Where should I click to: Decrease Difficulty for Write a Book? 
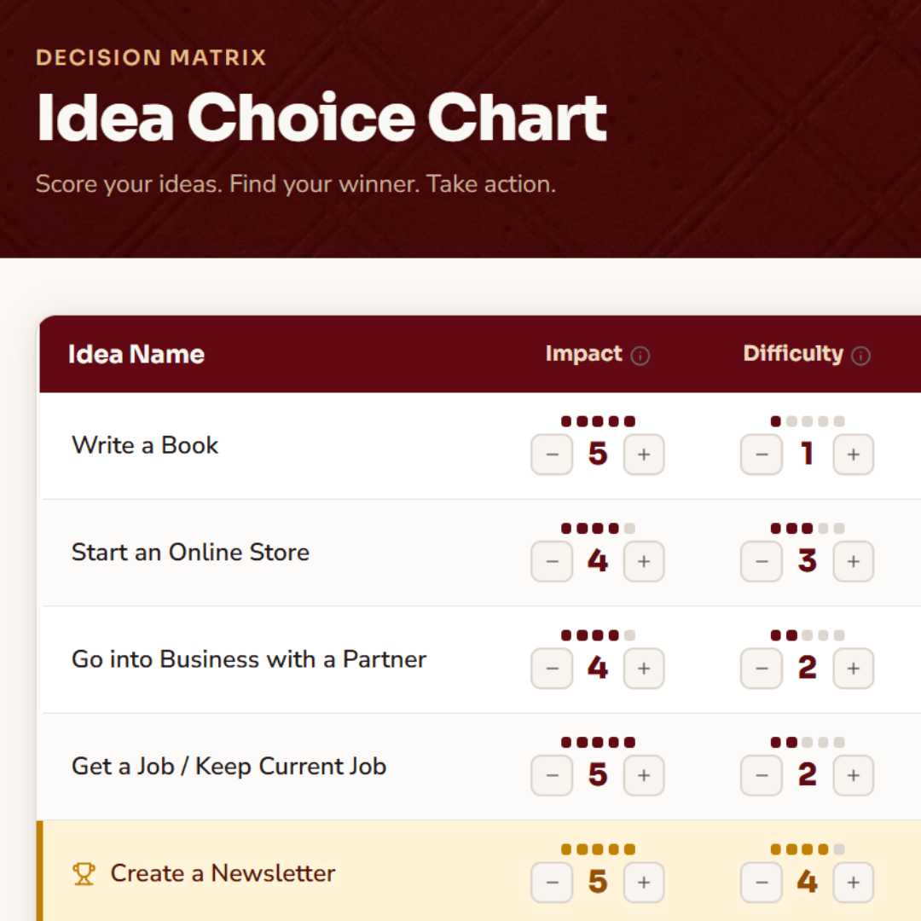point(762,455)
